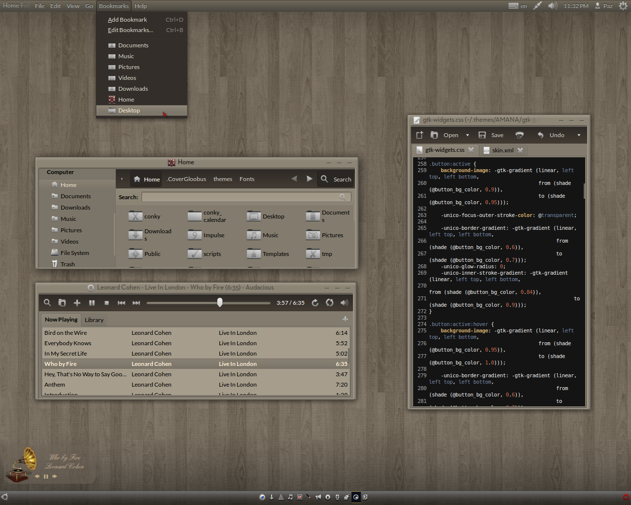The image size is (631, 505).
Task: Add new playlist tab in Audacious
Action: (x=345, y=319)
